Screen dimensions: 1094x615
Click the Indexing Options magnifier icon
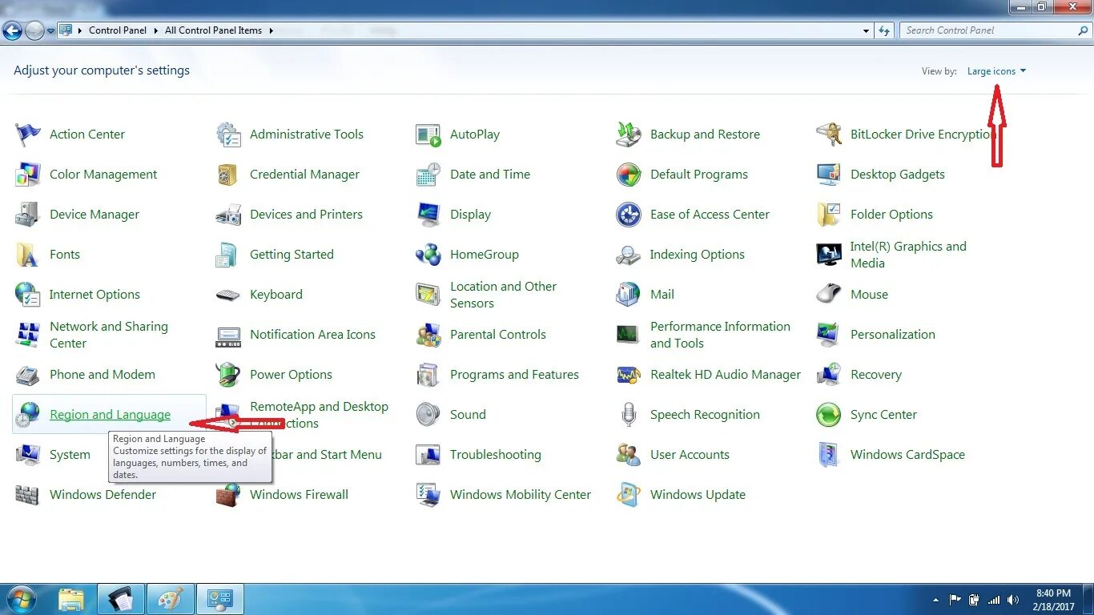[x=629, y=255]
